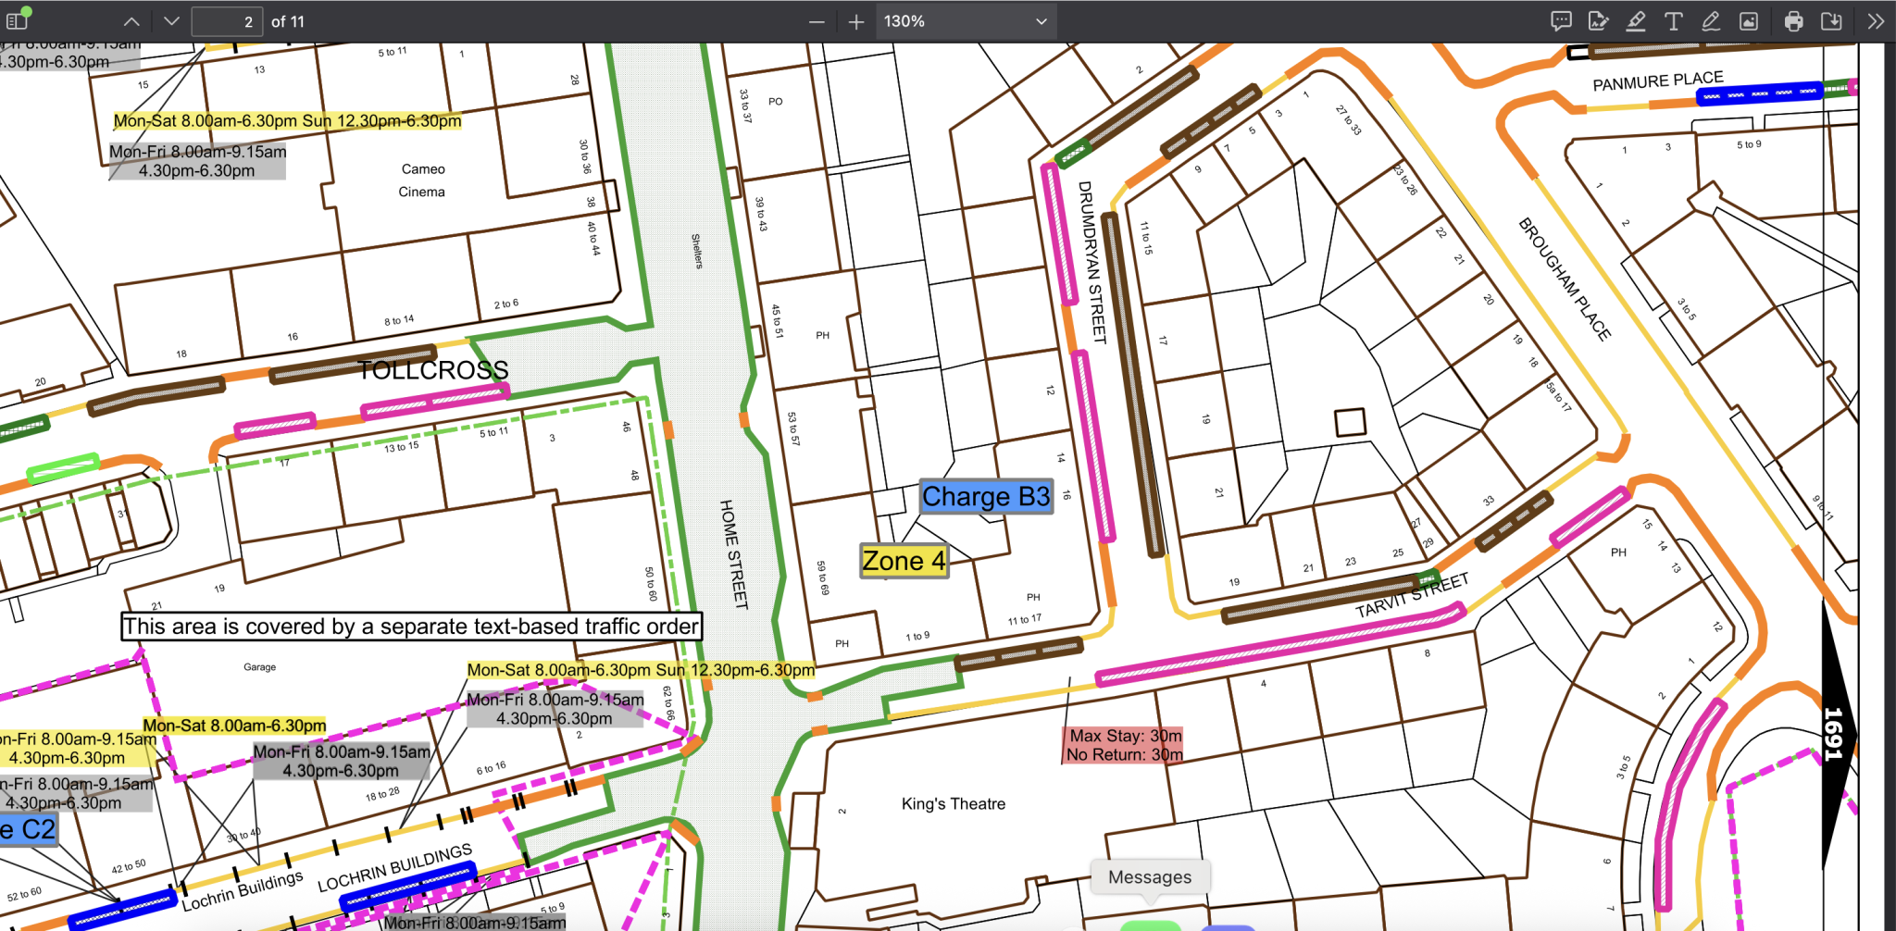This screenshot has height=931, width=1896.
Task: Click the page number input field
Action: click(x=227, y=21)
